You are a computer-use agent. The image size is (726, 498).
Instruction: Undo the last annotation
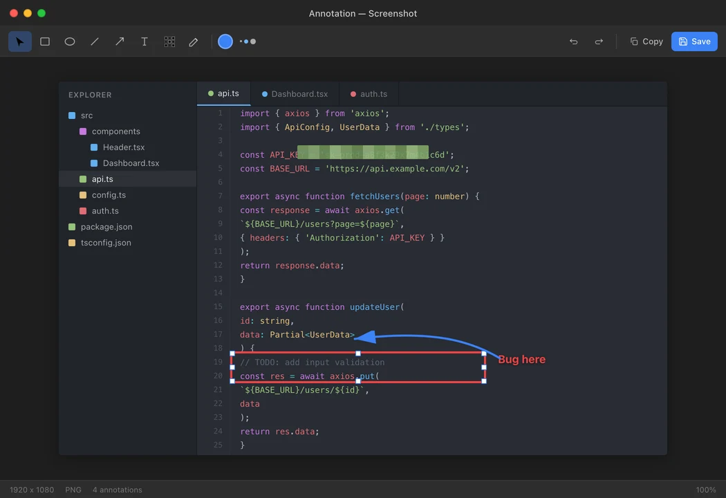pyautogui.click(x=574, y=41)
